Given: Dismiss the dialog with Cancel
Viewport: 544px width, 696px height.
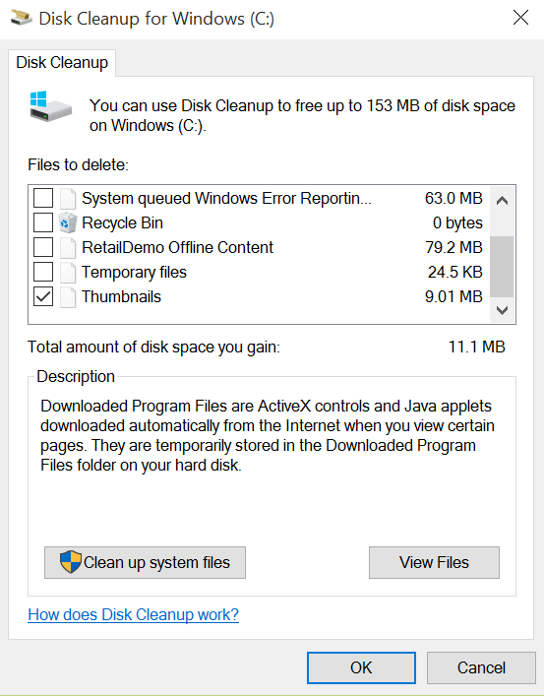Looking at the screenshot, I should click(481, 667).
